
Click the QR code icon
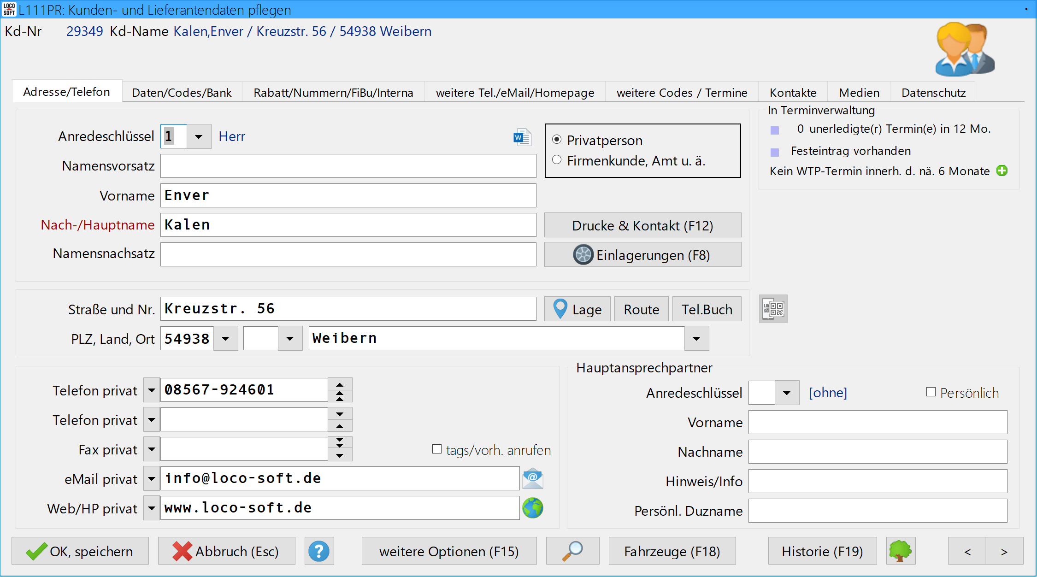coord(773,309)
